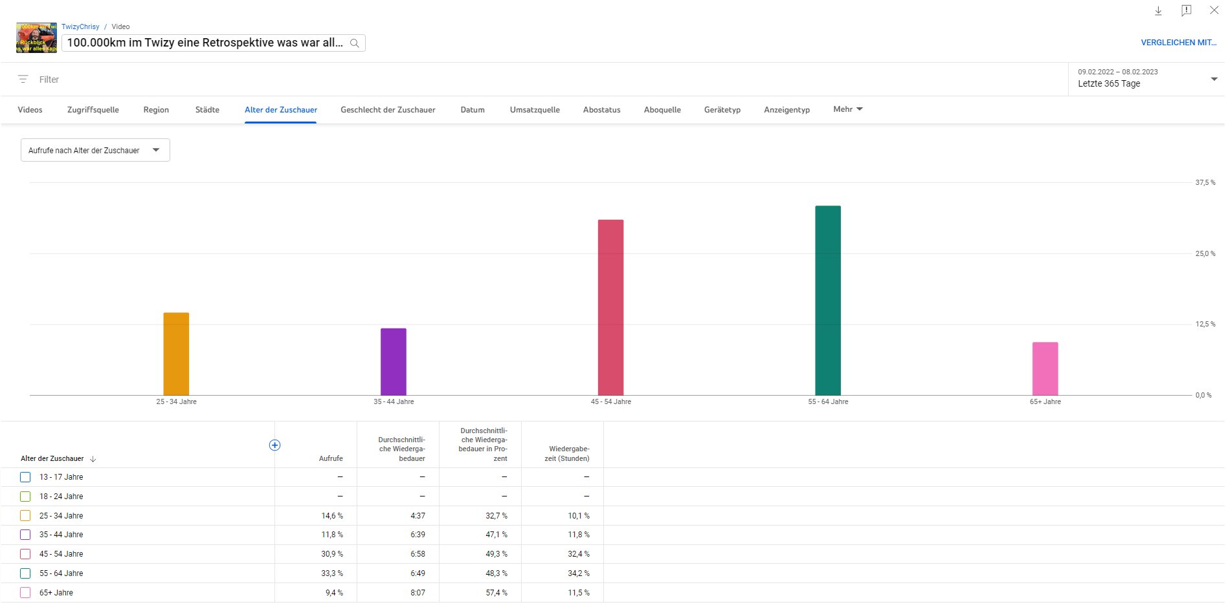Switch to the Zugriffsquelle tab
The height and width of the screenshot is (609, 1226).
pos(93,110)
